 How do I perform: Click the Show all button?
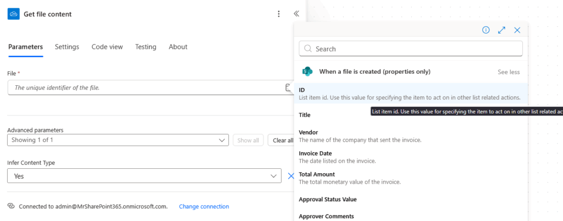[x=248, y=140]
